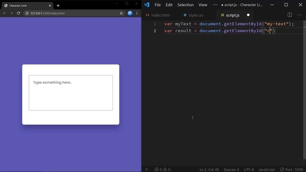Click the remote window status icon
This screenshot has width=306, height=172.
point(147,170)
